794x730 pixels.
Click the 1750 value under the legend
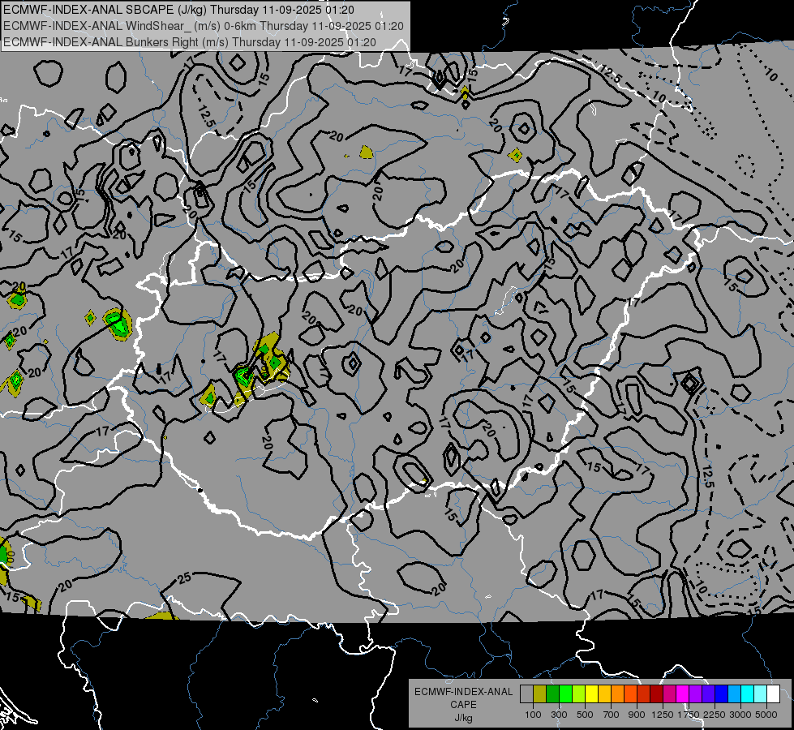coord(689,715)
